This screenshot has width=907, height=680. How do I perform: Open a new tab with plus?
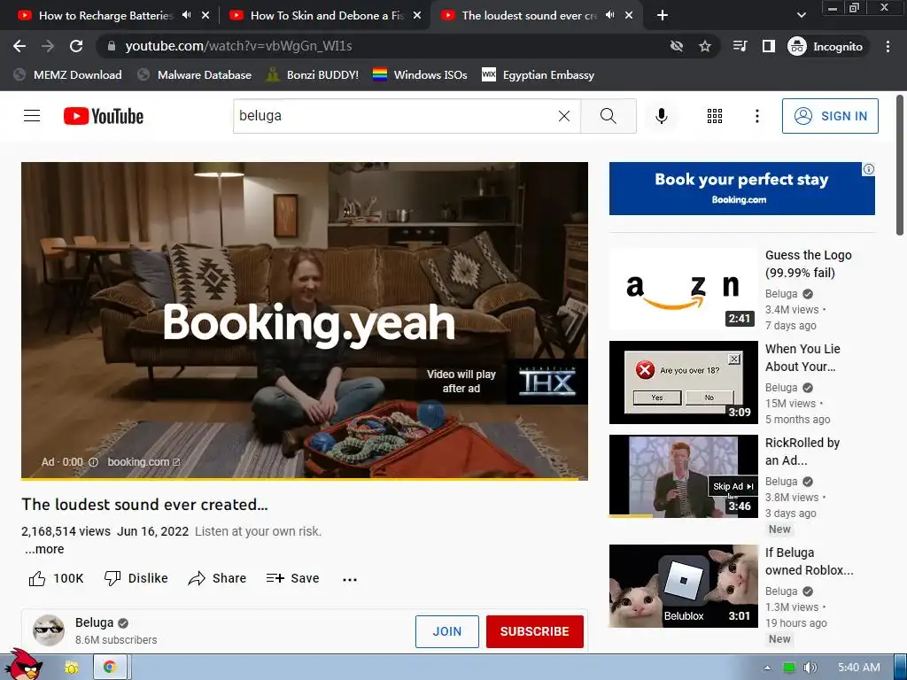pyautogui.click(x=663, y=16)
